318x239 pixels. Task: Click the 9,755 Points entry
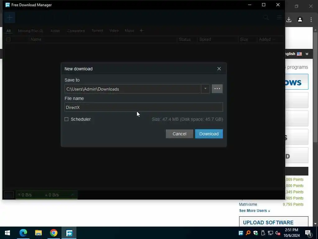click(x=293, y=204)
